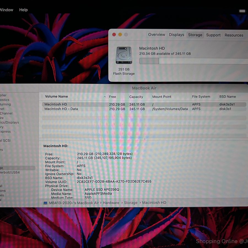Image resolution: width=248 pixels, height=248 pixels.
Task: Sort by the Capacity column header
Action: pyautogui.click(x=136, y=97)
